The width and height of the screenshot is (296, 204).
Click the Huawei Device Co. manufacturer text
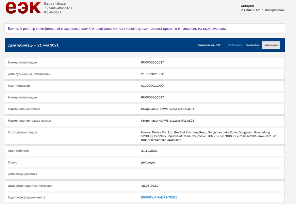[209, 136]
